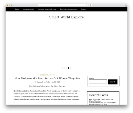Open Top Hollywood actresses menu item
Viewport: 133px width, 113px height.
coord(68,9)
